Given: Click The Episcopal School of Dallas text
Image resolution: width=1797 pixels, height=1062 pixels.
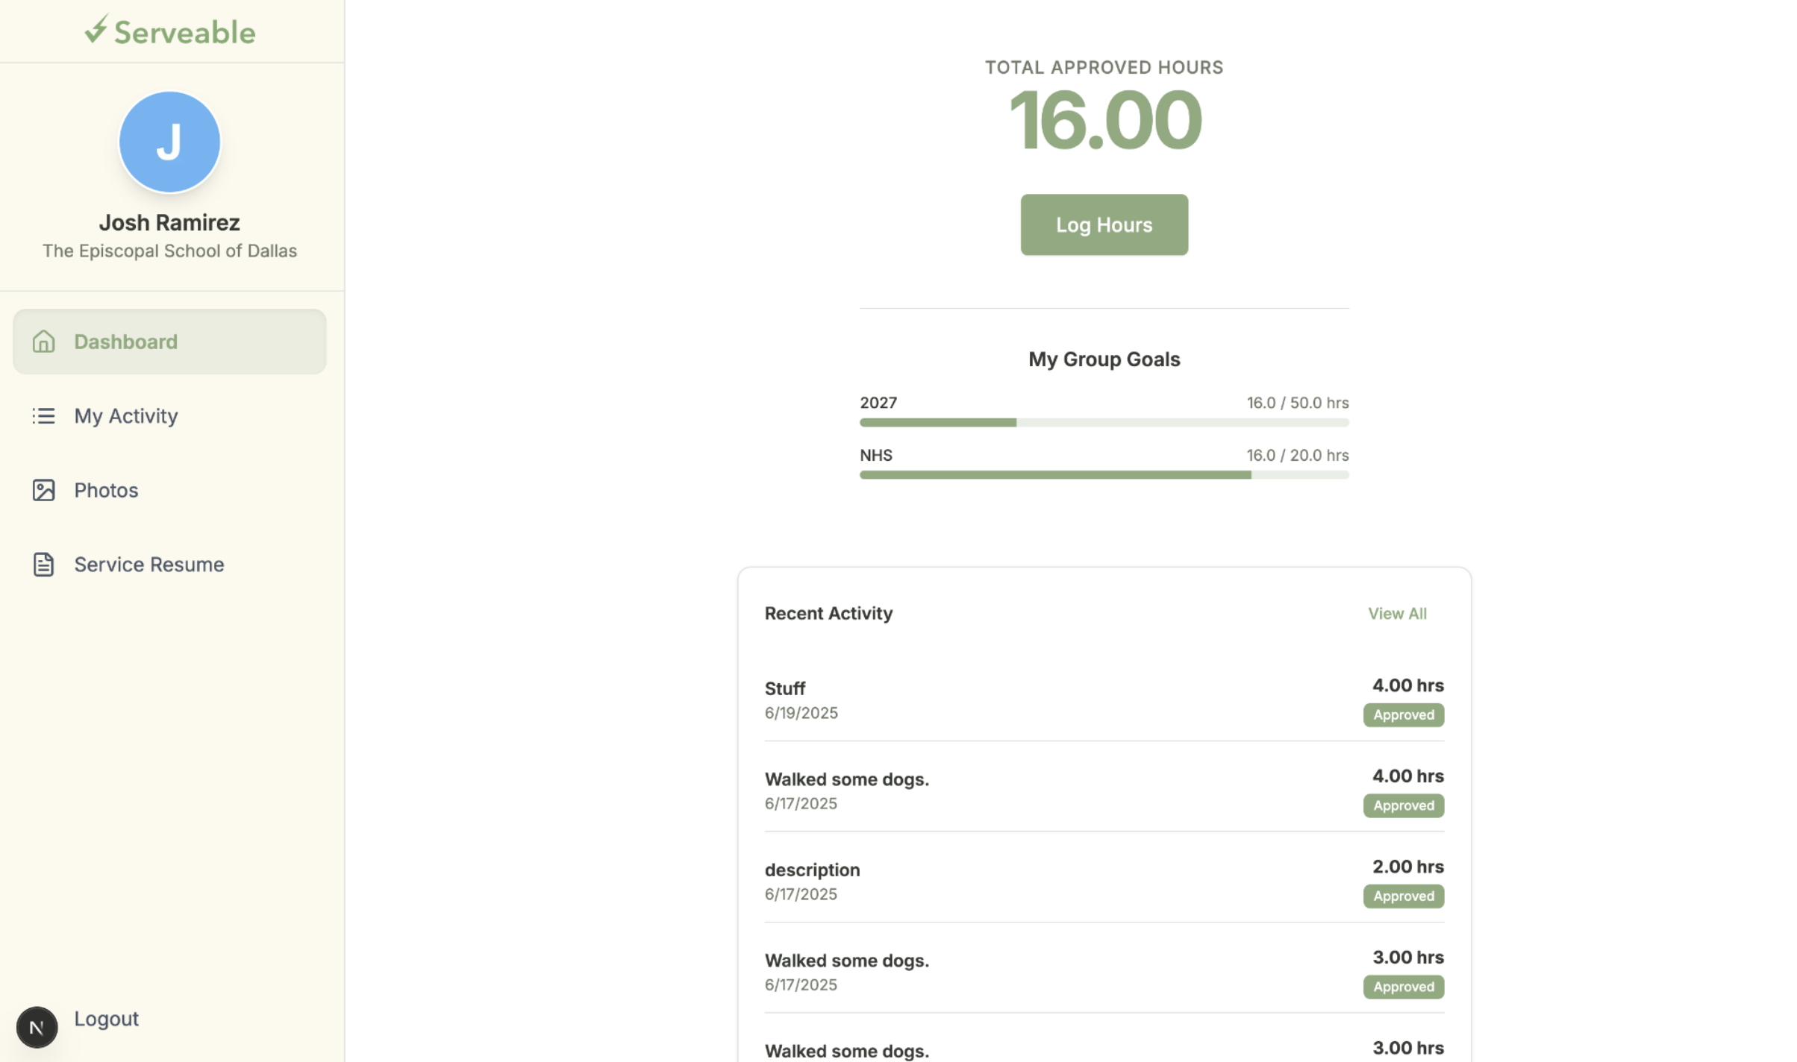Looking at the screenshot, I should click(169, 251).
